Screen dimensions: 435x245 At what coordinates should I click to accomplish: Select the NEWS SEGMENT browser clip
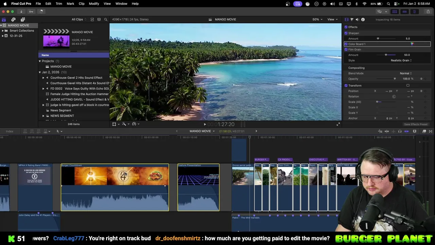62,116
